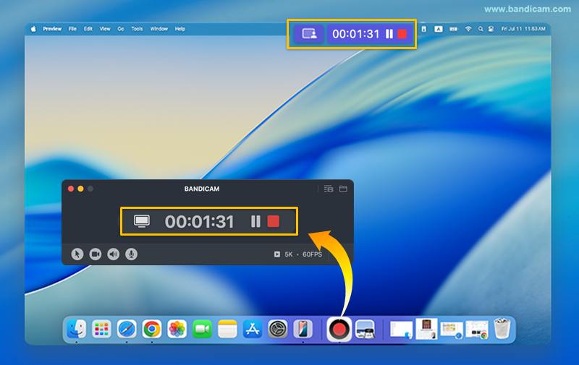Open Bandicam output folder icon

(x=343, y=189)
